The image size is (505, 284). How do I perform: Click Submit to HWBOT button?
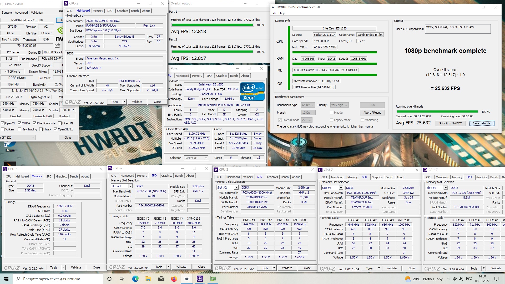coord(450,123)
